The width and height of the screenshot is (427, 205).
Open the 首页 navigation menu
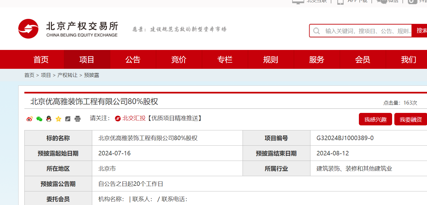point(41,59)
